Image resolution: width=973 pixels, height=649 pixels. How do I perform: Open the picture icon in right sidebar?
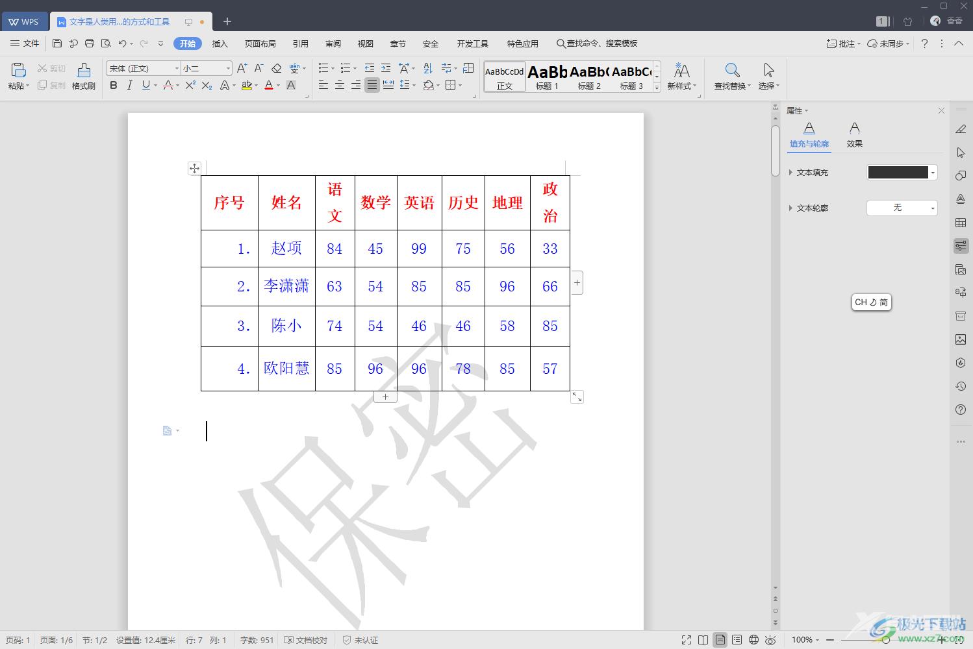click(961, 339)
